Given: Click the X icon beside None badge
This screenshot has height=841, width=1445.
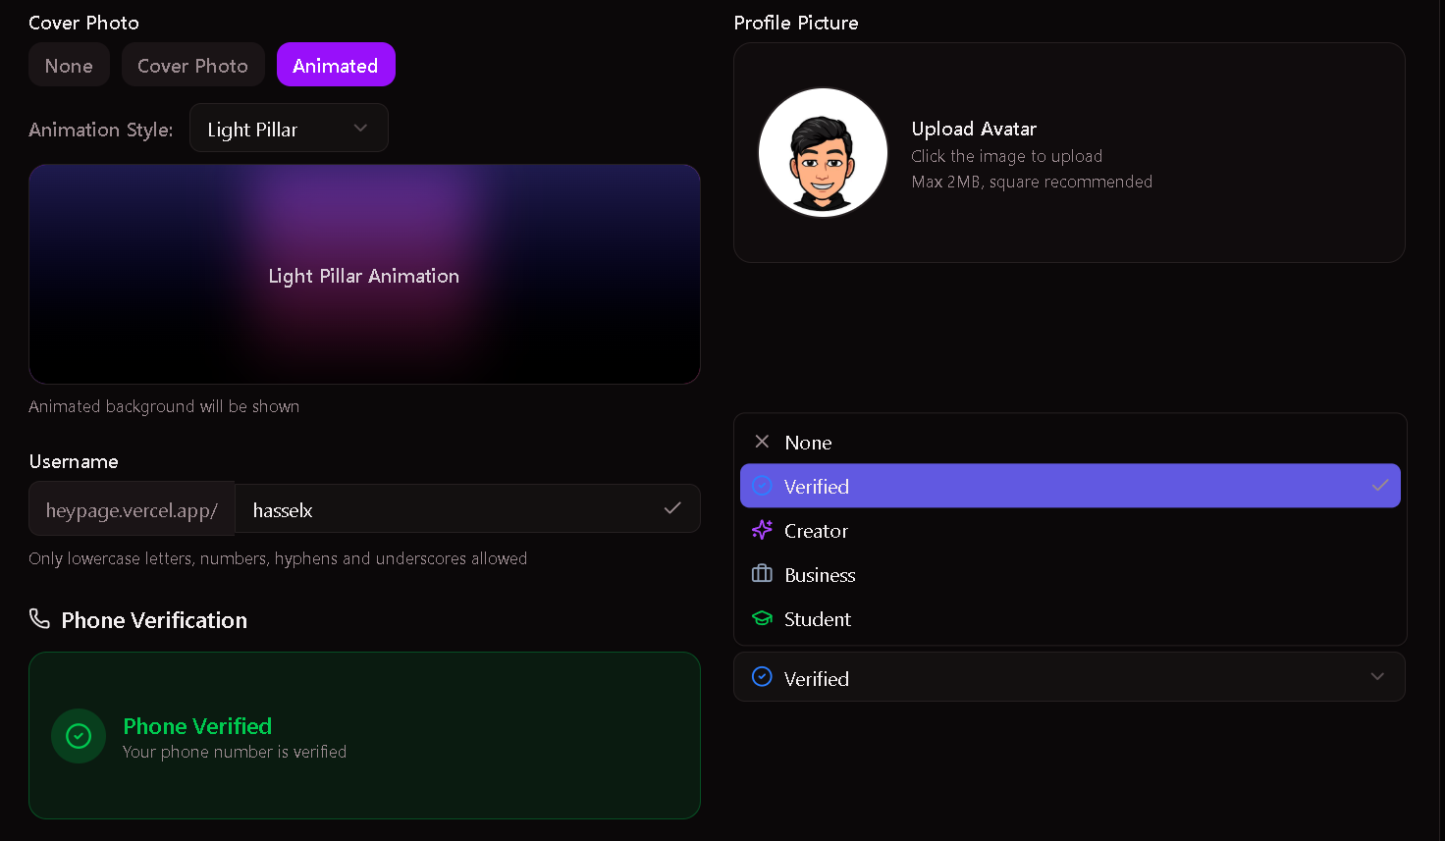Looking at the screenshot, I should tap(762, 442).
